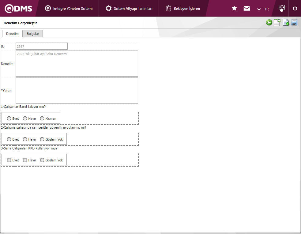Expand the TR language dropdown
The height and width of the screenshot is (234, 301).
[263, 9]
